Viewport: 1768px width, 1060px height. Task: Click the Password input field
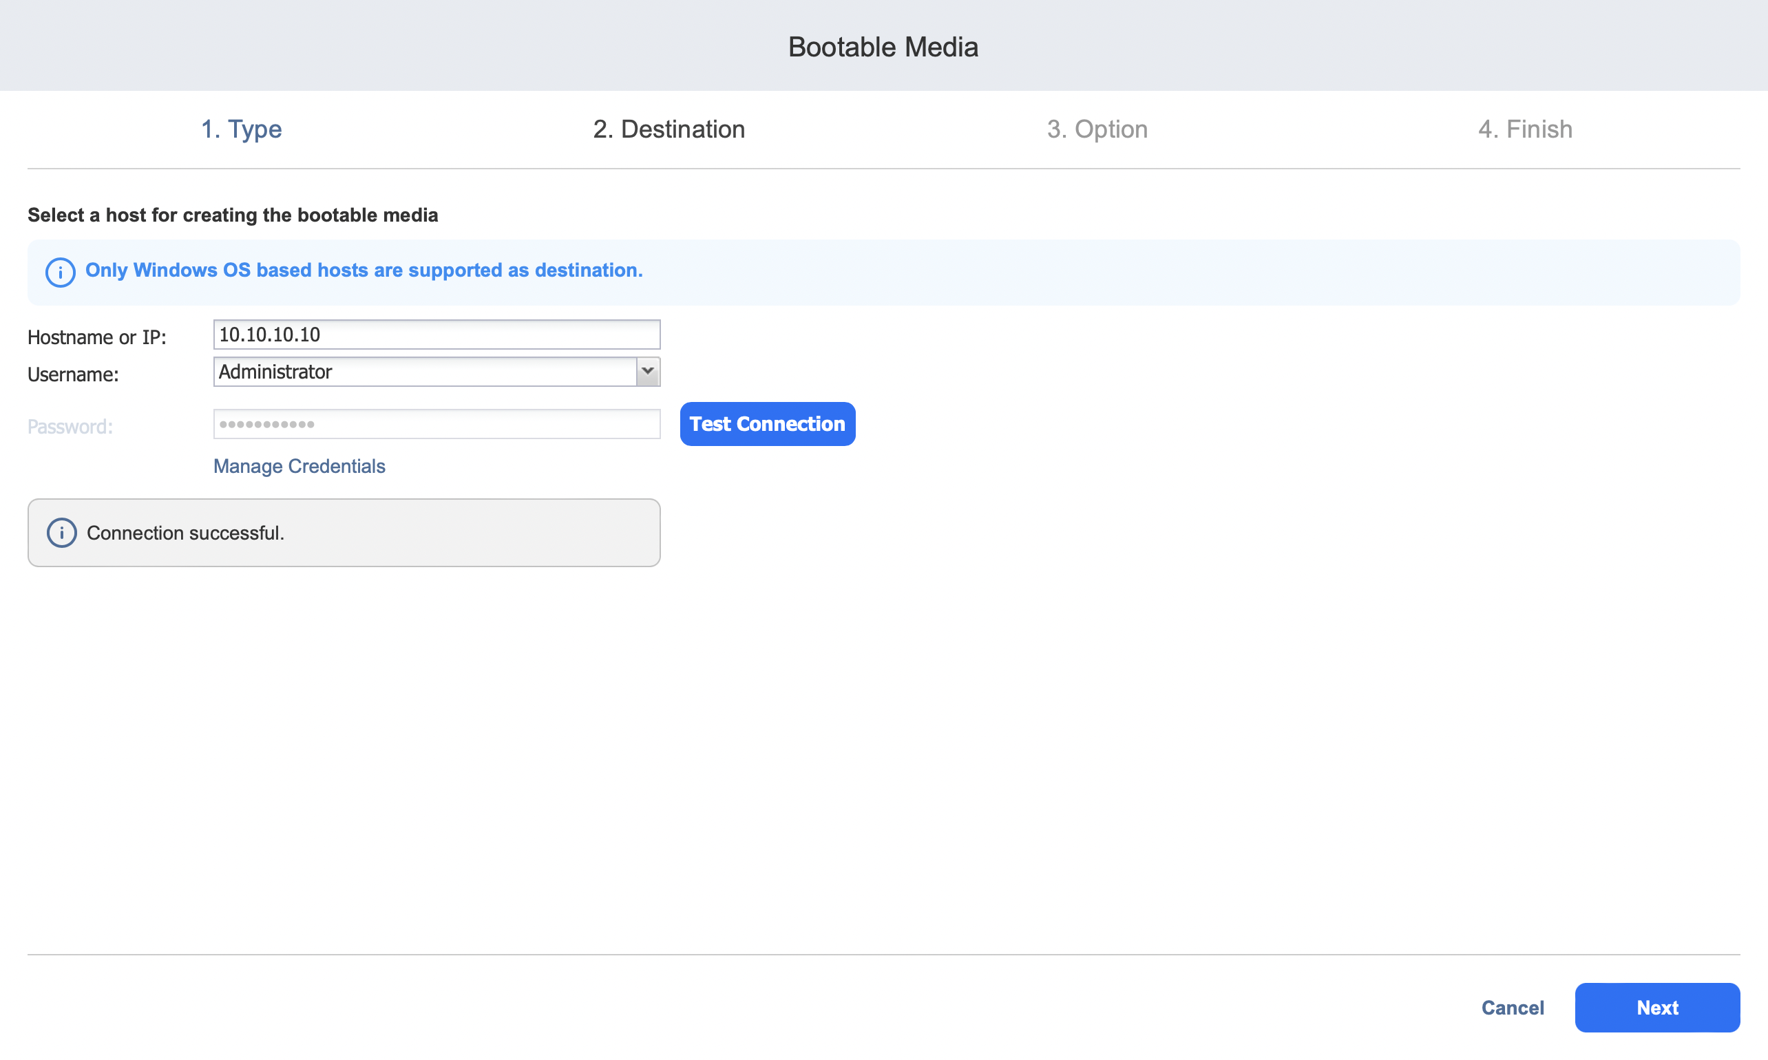[x=436, y=424]
